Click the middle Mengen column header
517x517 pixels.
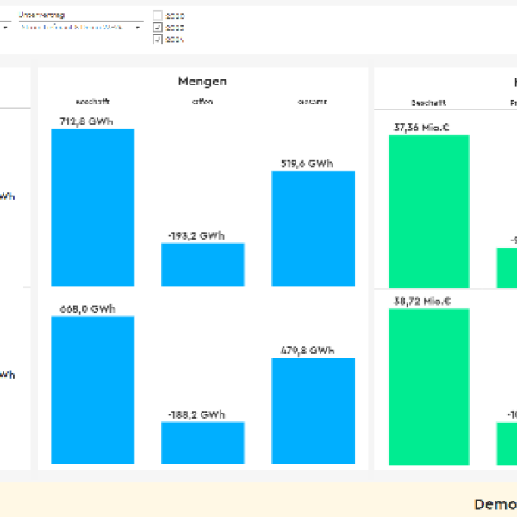202,102
